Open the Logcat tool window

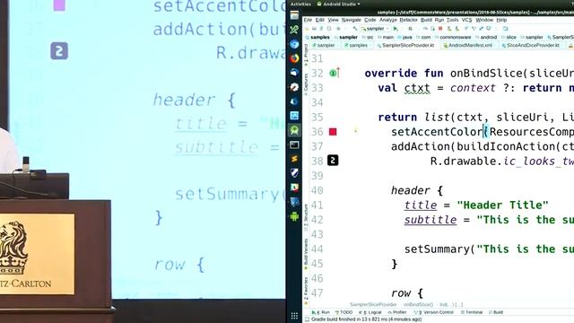(x=370, y=312)
